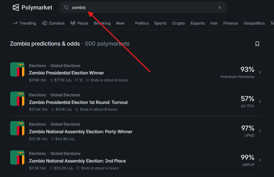Open the Combos tab
Viewport: 274px width, 177px height.
(53, 23)
